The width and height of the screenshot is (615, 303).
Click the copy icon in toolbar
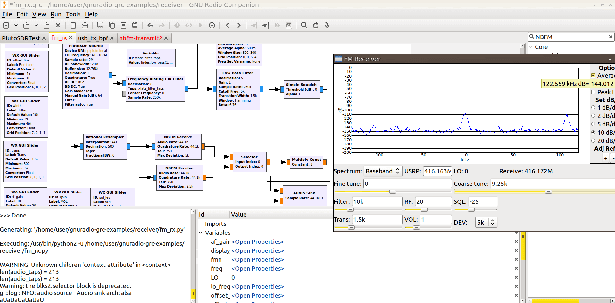click(112, 25)
